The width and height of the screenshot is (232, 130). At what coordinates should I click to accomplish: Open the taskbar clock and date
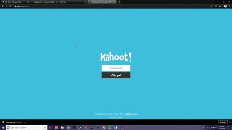[221, 127]
